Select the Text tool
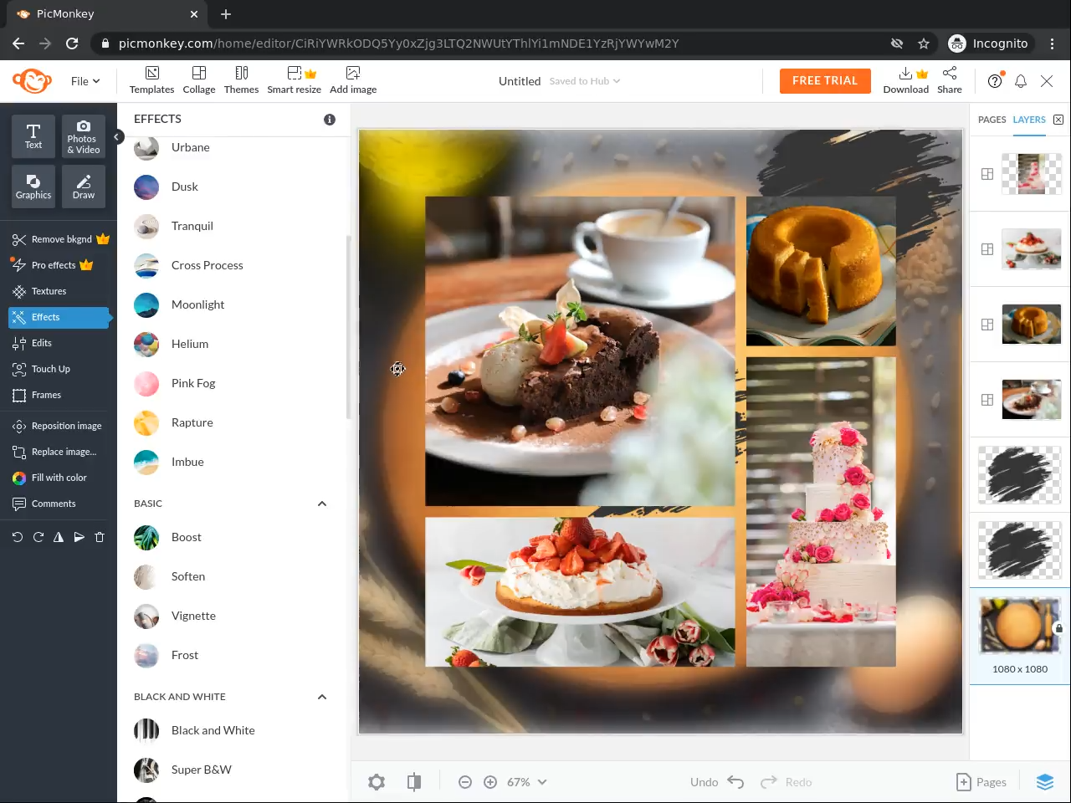Screen dimensions: 1071x803 [x=33, y=136]
